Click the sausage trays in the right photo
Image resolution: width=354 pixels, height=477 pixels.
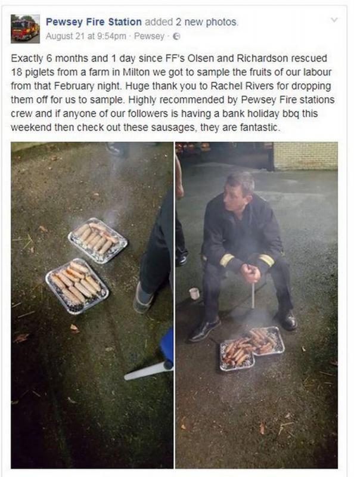(252, 348)
